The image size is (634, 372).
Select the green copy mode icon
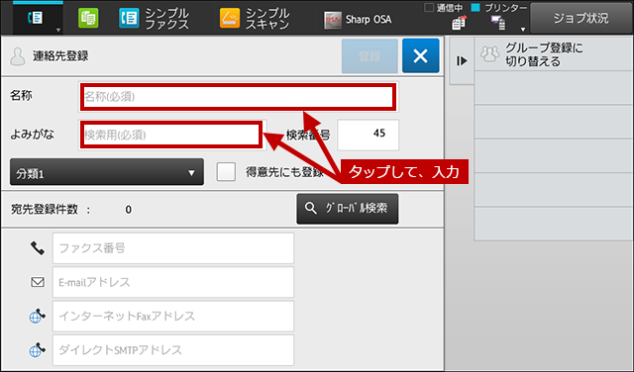(88, 18)
